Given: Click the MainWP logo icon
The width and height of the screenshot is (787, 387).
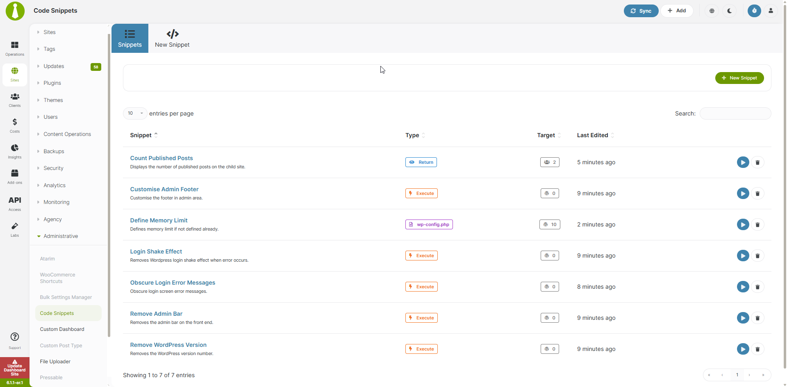Looking at the screenshot, I should pos(15,11).
